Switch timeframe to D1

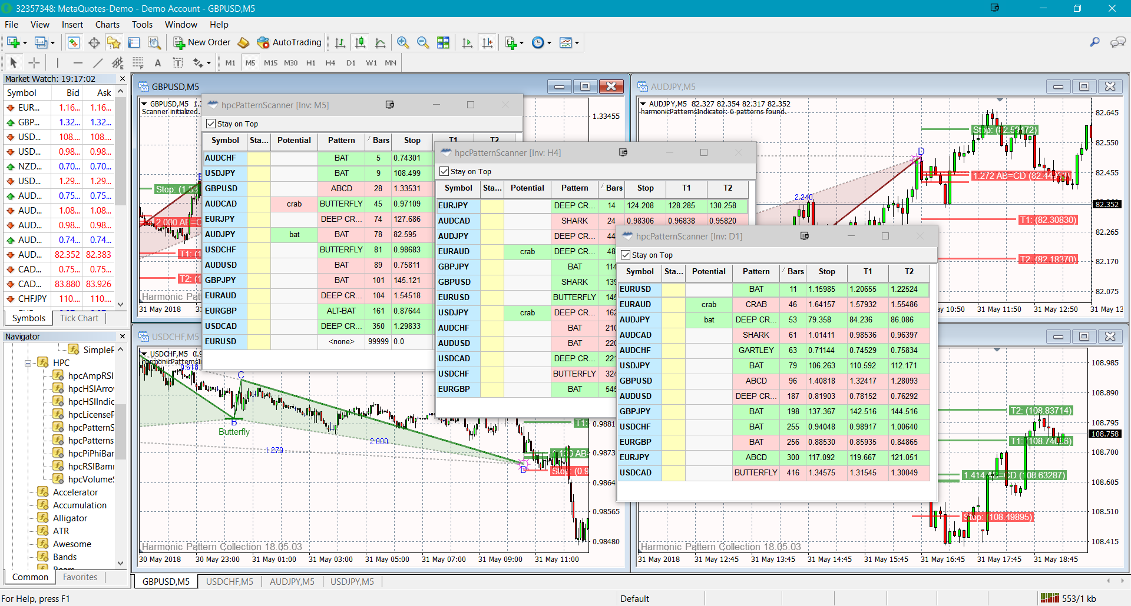pos(350,62)
